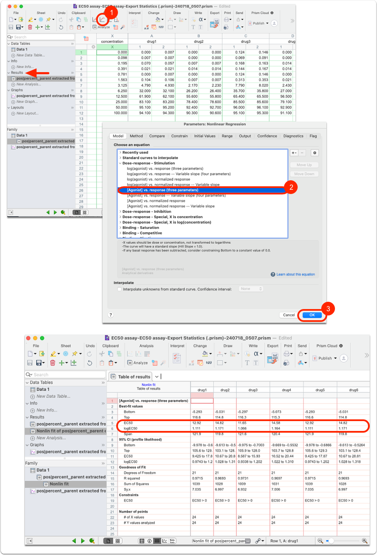Click the collapse sidebar icon in results status bar

pos(30,541)
